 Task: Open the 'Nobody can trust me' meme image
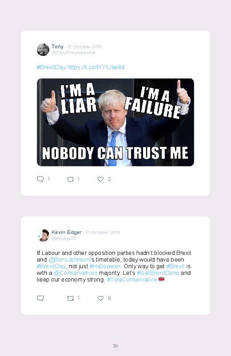(115, 122)
